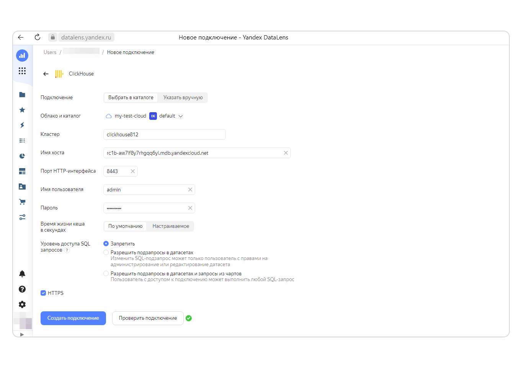Open datasets via the list-grid icon
522x368 pixels.
tap(22, 141)
